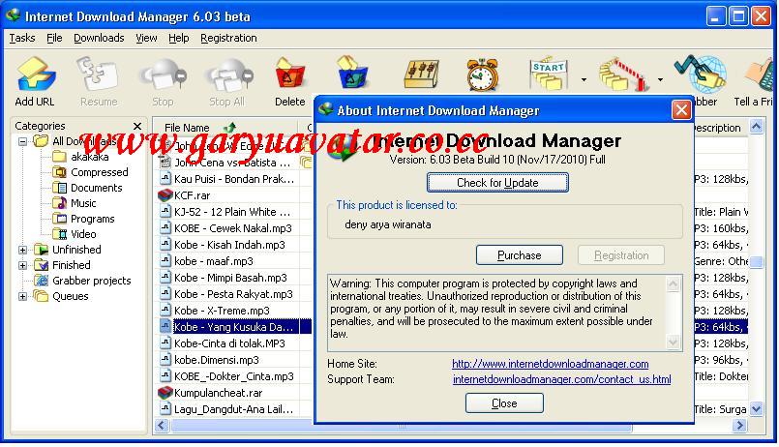Open the Start Queue dropdown arrow
The width and height of the screenshot is (779, 447).
584,79
